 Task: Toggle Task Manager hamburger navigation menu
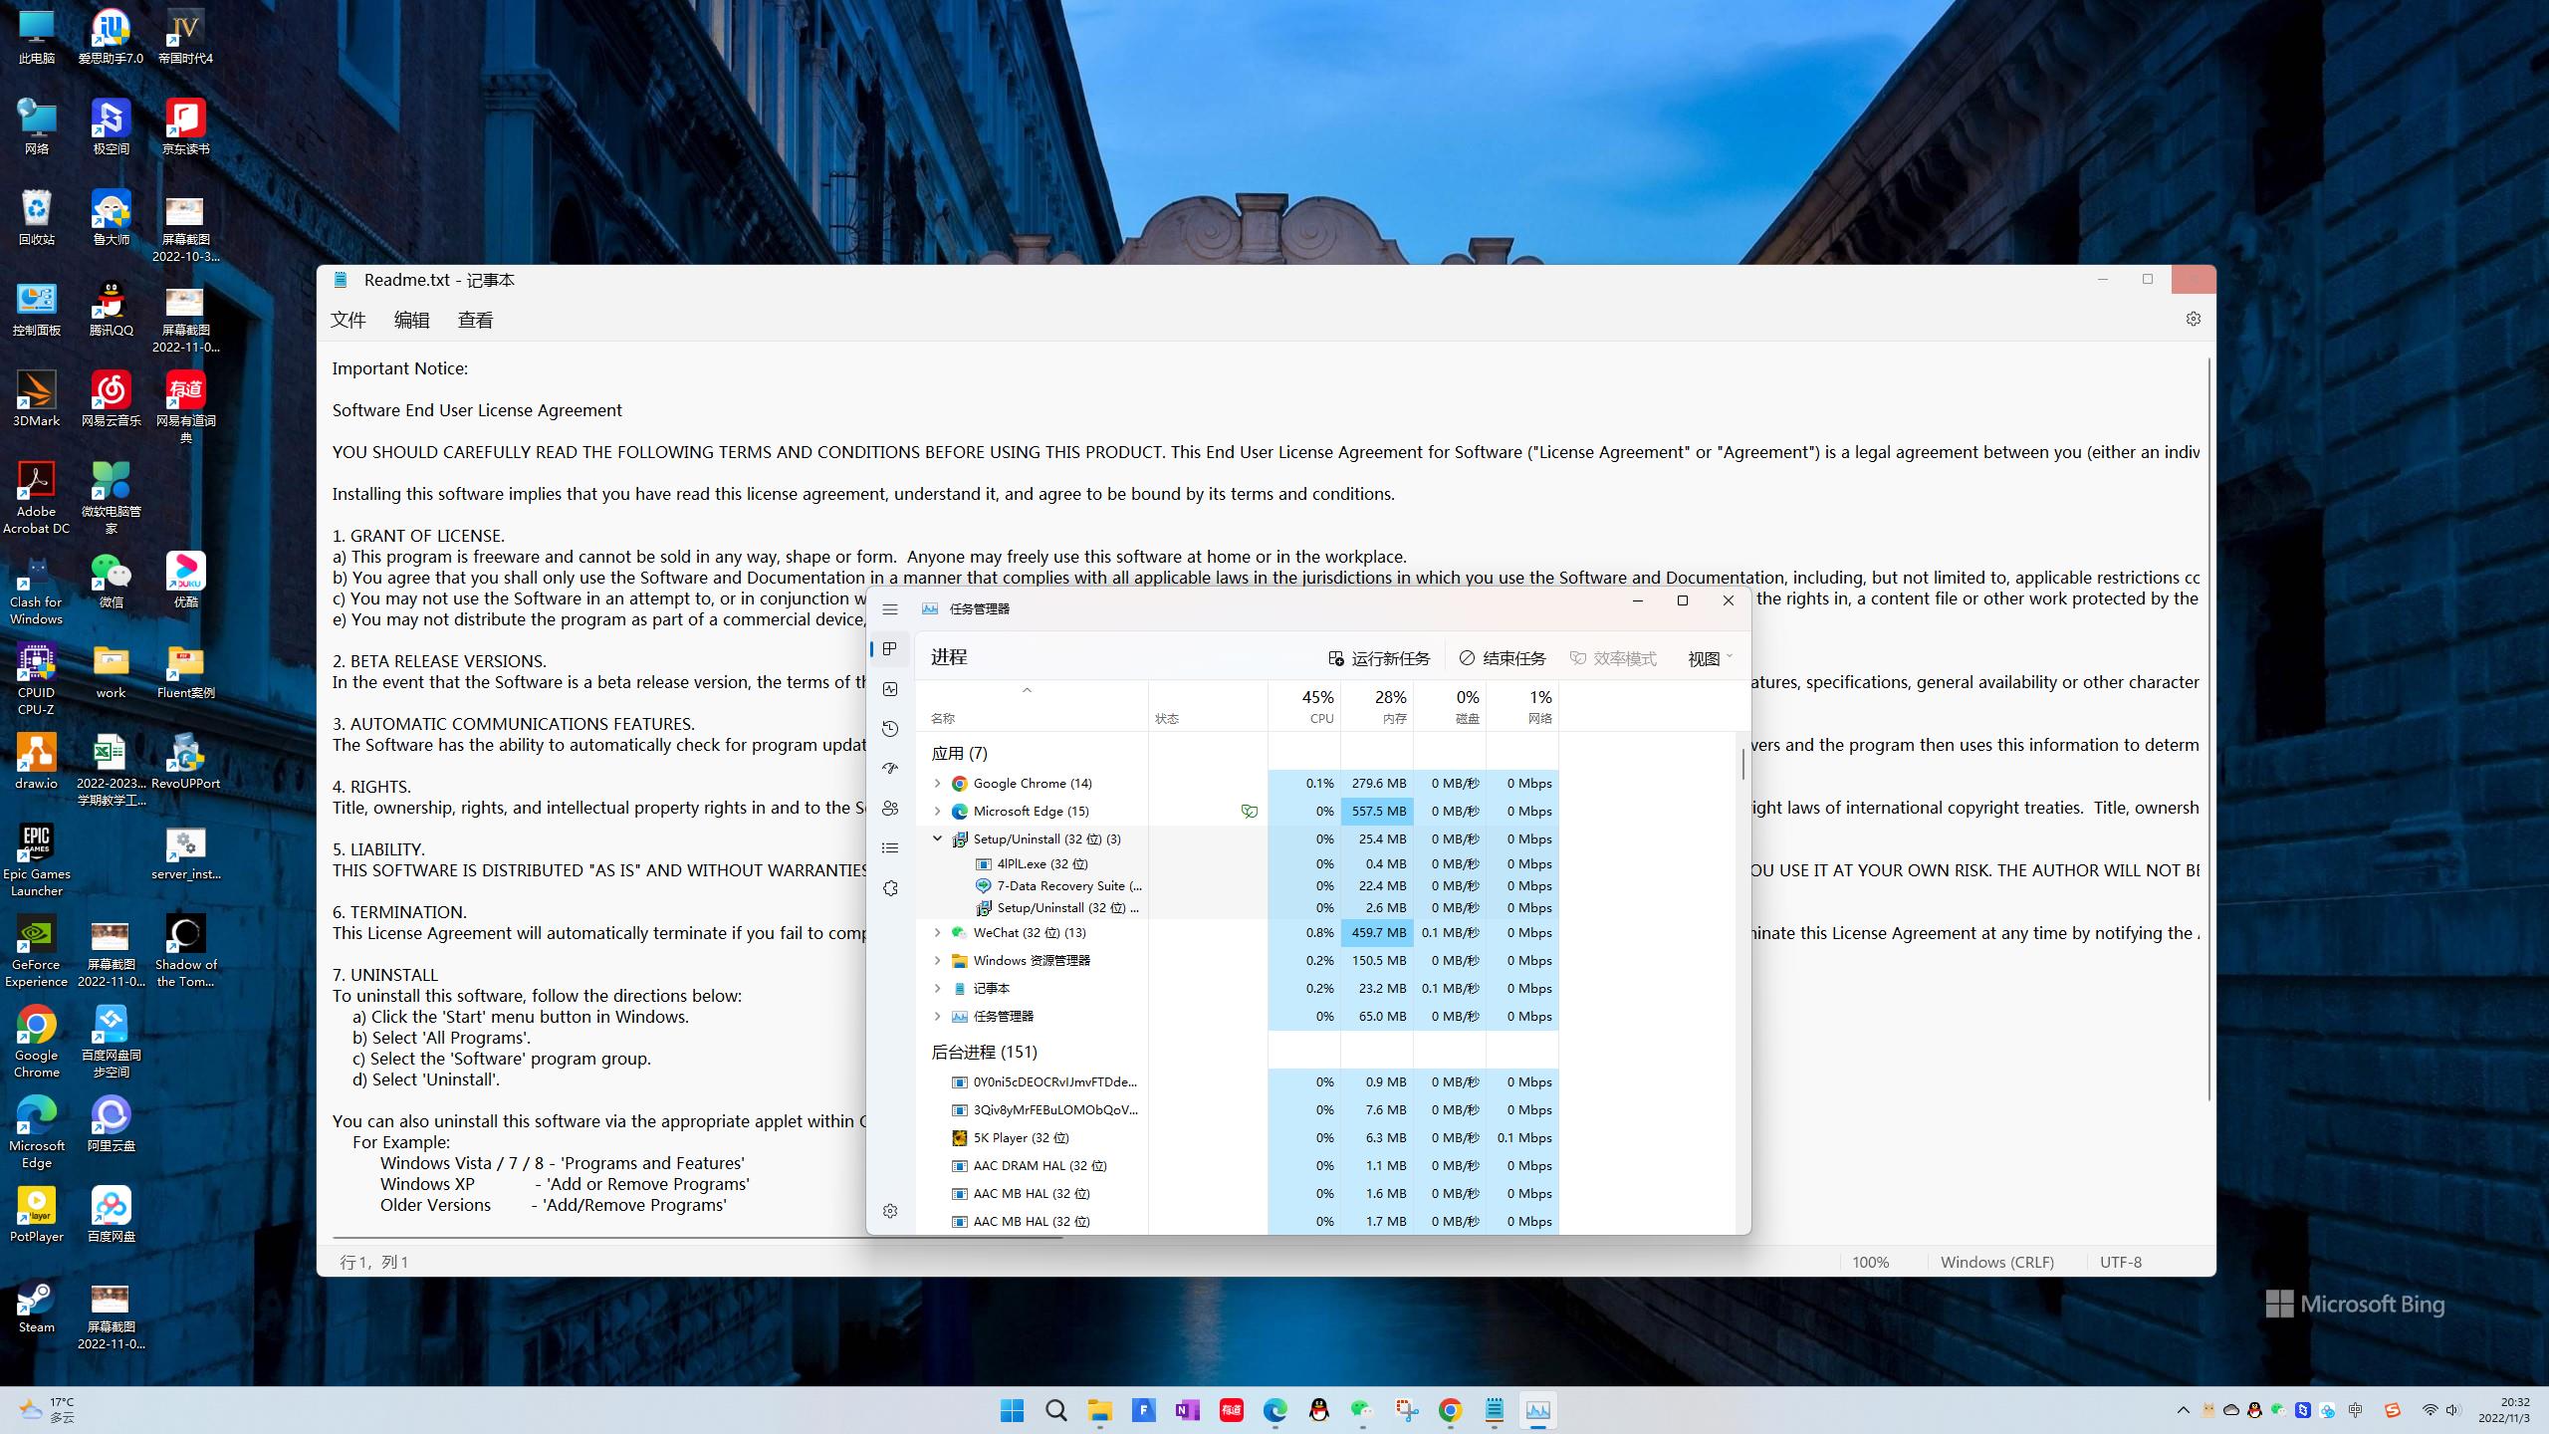click(890, 609)
